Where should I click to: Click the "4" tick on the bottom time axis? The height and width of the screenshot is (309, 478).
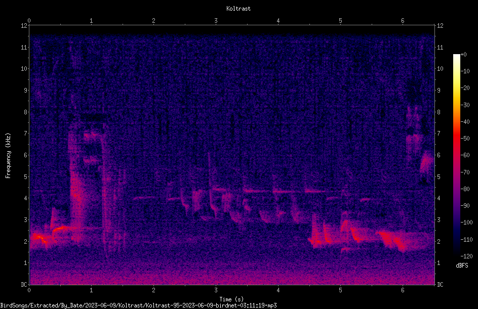tap(278, 290)
